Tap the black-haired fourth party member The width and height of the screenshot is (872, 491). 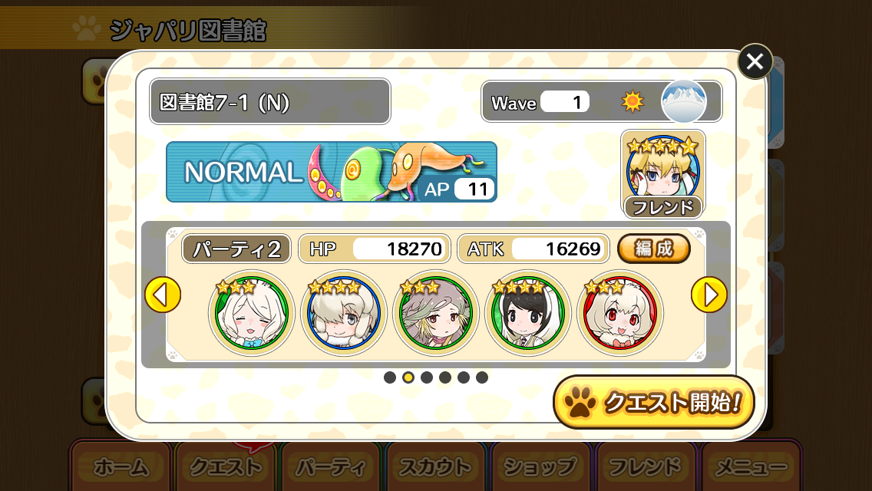click(528, 313)
